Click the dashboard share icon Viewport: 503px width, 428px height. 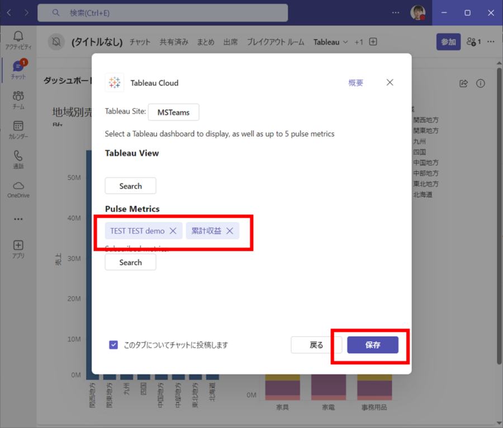[463, 83]
